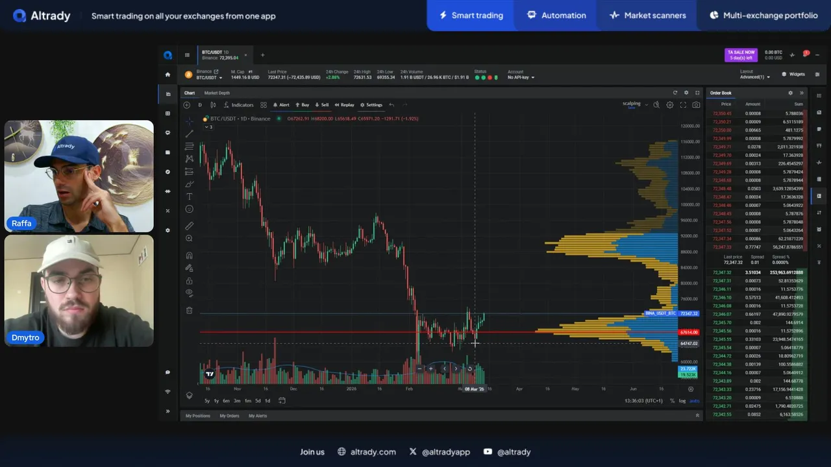The width and height of the screenshot is (831, 467).
Task: Open the My Orders tab
Action: (x=229, y=416)
